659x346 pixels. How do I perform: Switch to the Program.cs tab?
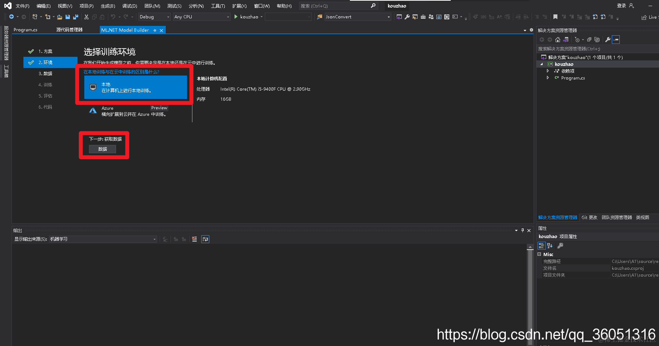click(26, 30)
